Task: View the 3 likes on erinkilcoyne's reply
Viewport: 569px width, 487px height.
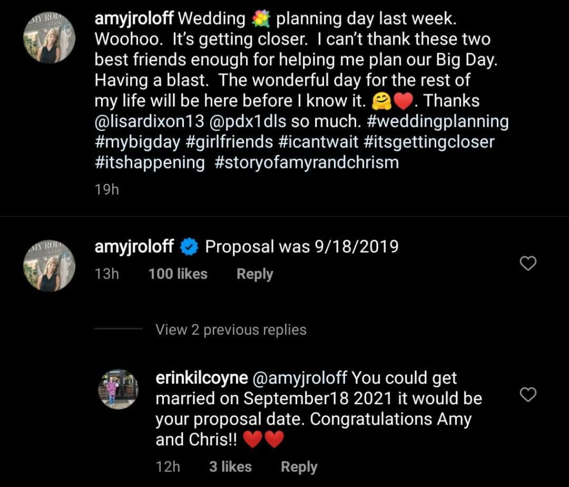Action: click(x=230, y=467)
